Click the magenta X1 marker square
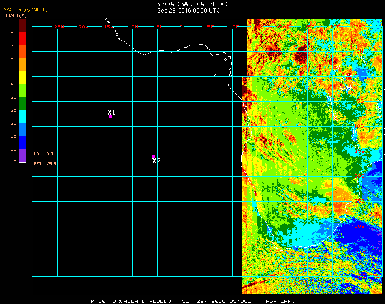Screen dimensions: 385x304 pyautogui.click(x=111, y=117)
